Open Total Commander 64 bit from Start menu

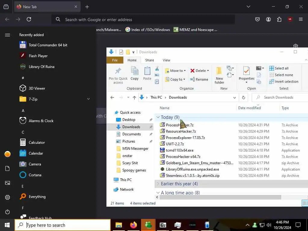(x=44, y=45)
